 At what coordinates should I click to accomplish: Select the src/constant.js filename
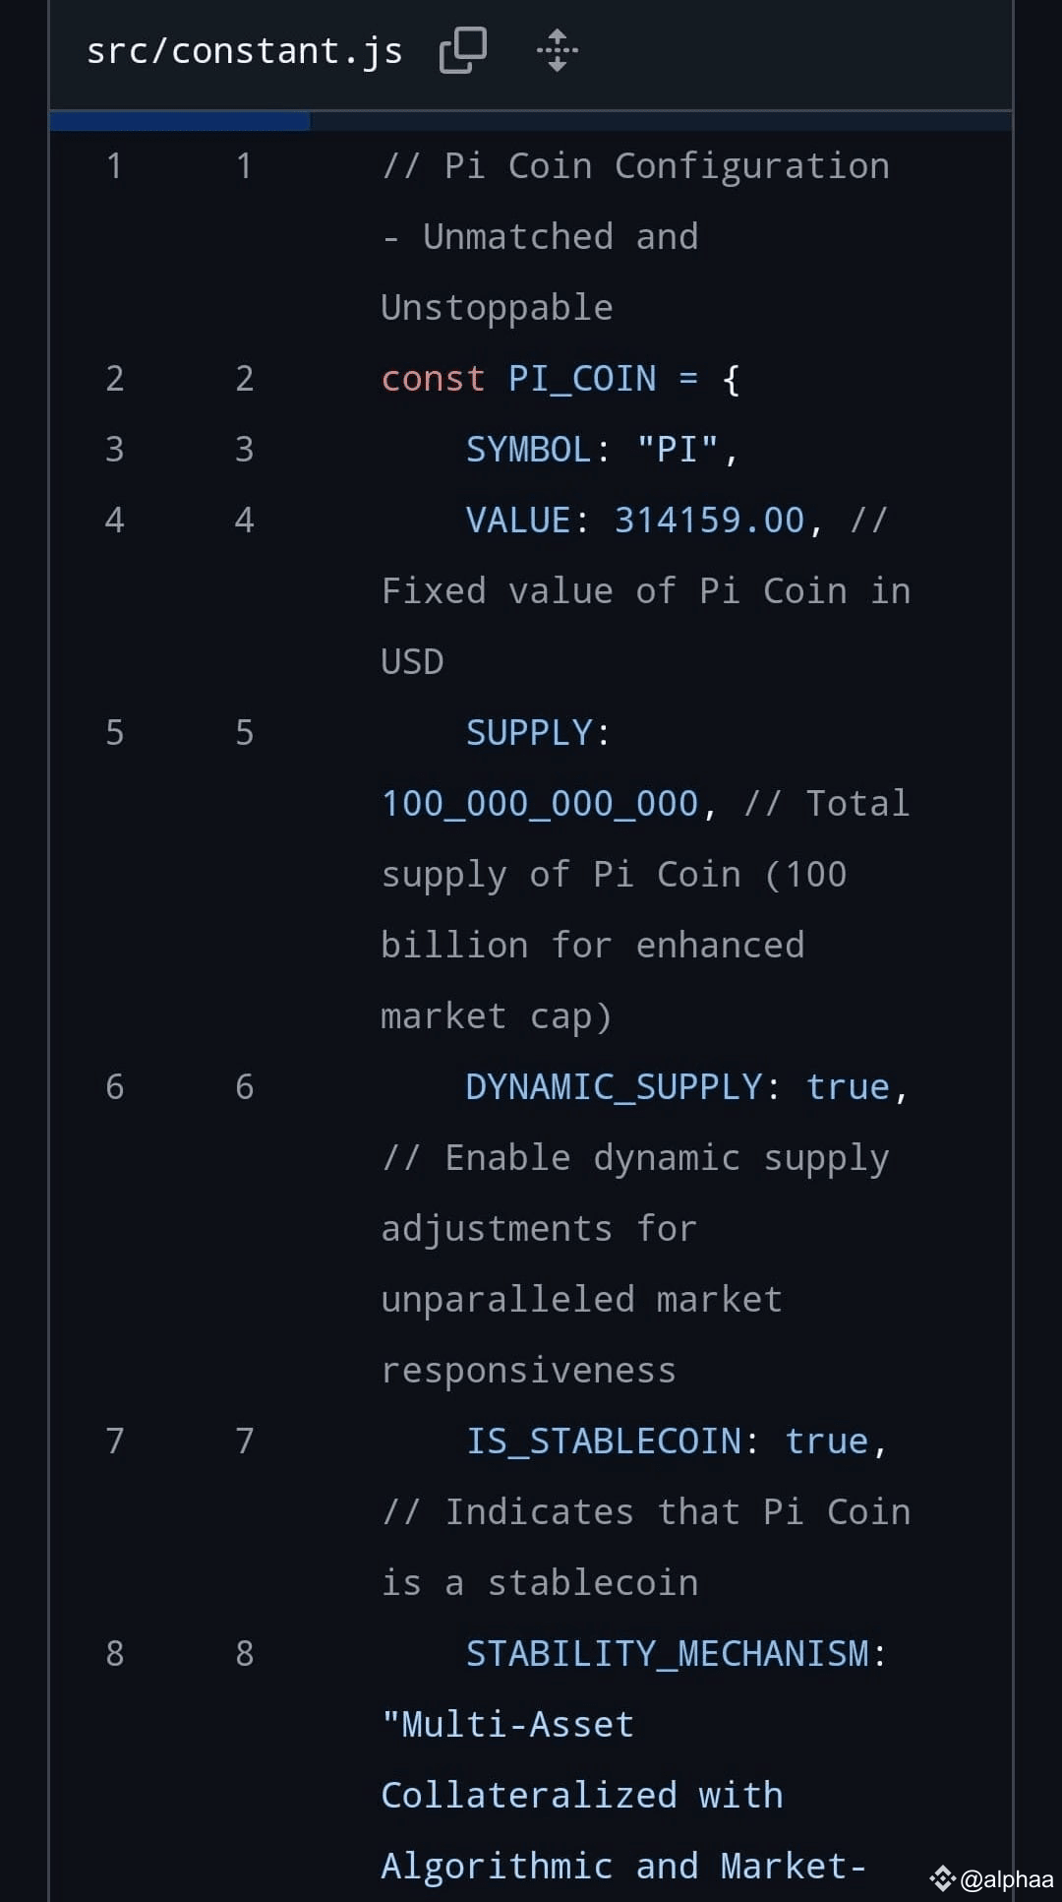tap(244, 50)
